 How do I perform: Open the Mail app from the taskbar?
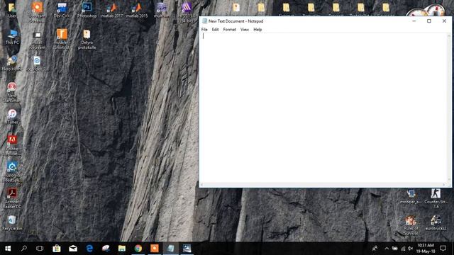pyautogui.click(x=73, y=249)
